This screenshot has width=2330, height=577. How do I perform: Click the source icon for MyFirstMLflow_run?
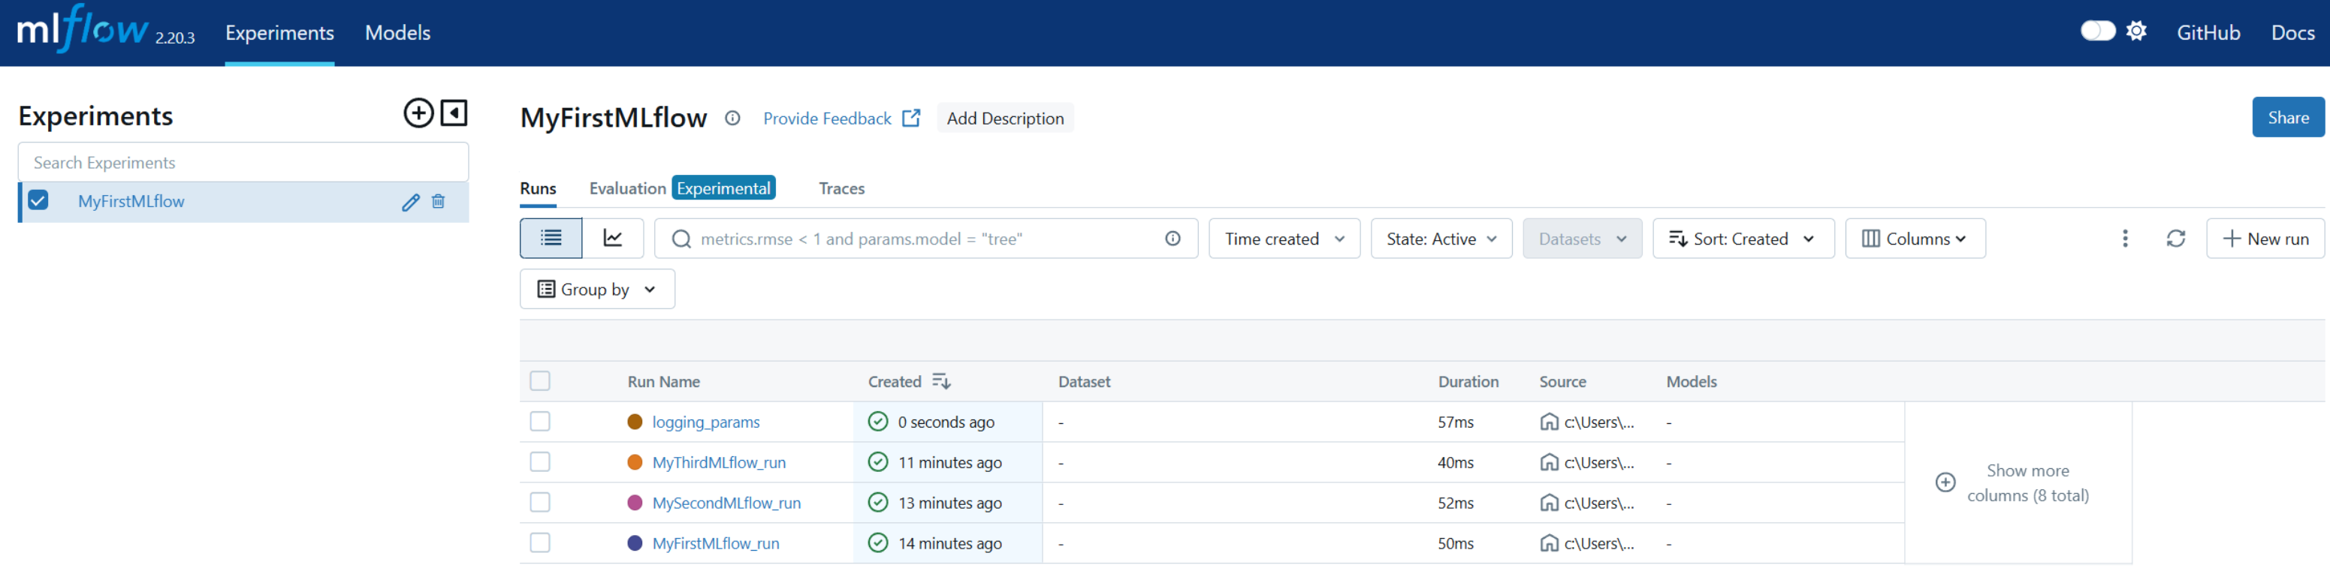click(x=1549, y=543)
